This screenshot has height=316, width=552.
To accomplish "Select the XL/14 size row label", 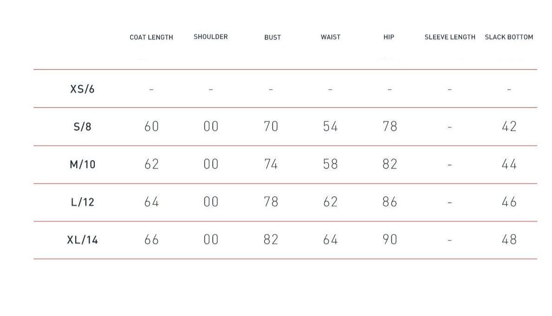I will (82, 240).
